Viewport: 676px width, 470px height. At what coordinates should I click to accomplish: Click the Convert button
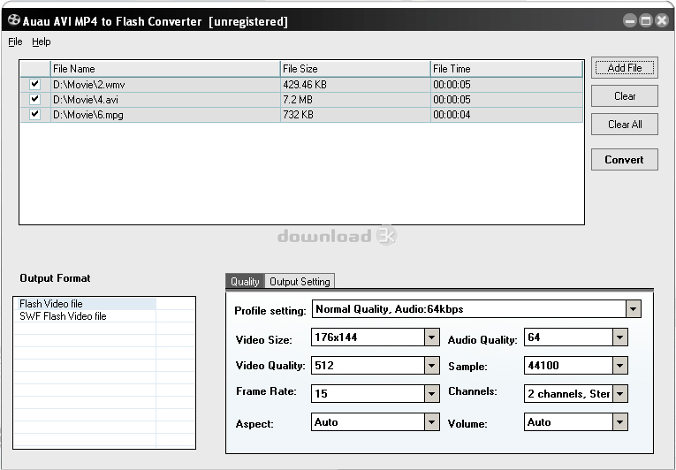coord(624,160)
